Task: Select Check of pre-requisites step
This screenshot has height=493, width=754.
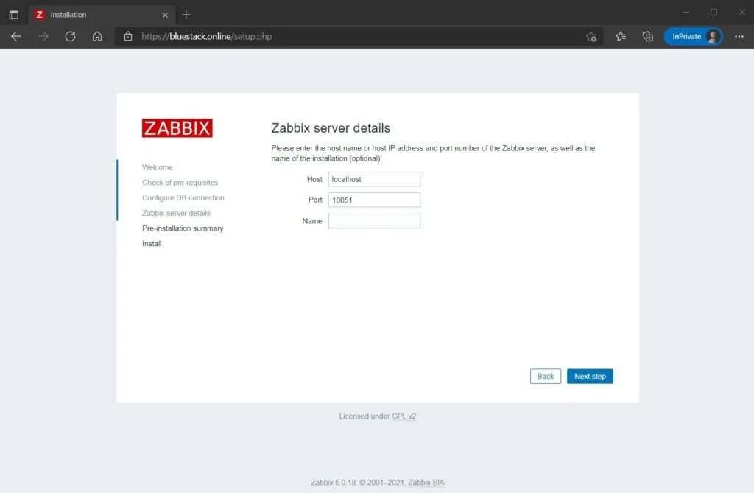Action: pyautogui.click(x=180, y=183)
